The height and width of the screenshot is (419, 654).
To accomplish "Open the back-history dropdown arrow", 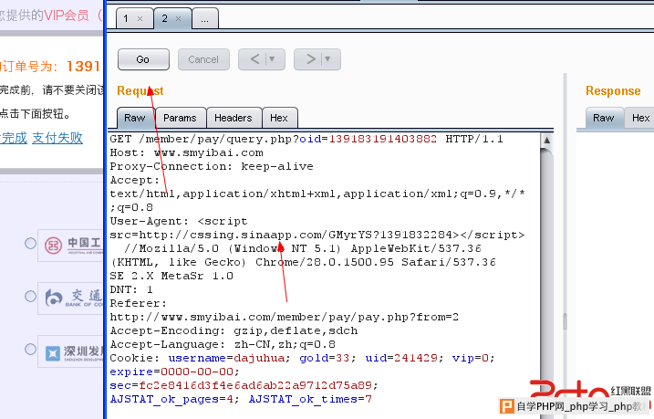I will (x=273, y=59).
